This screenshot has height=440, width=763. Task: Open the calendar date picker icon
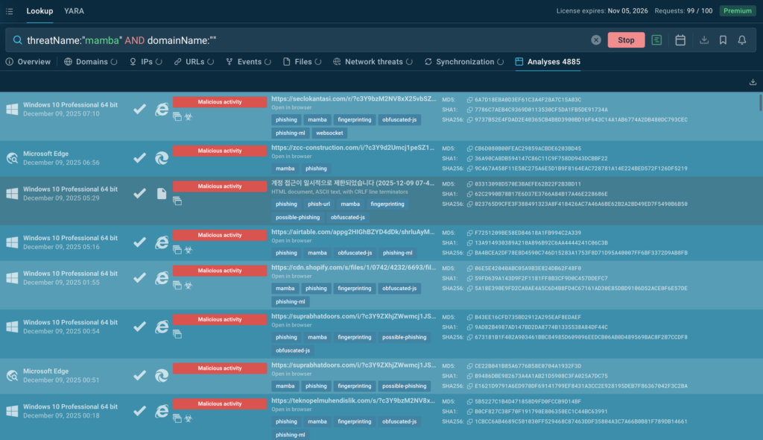tap(680, 40)
